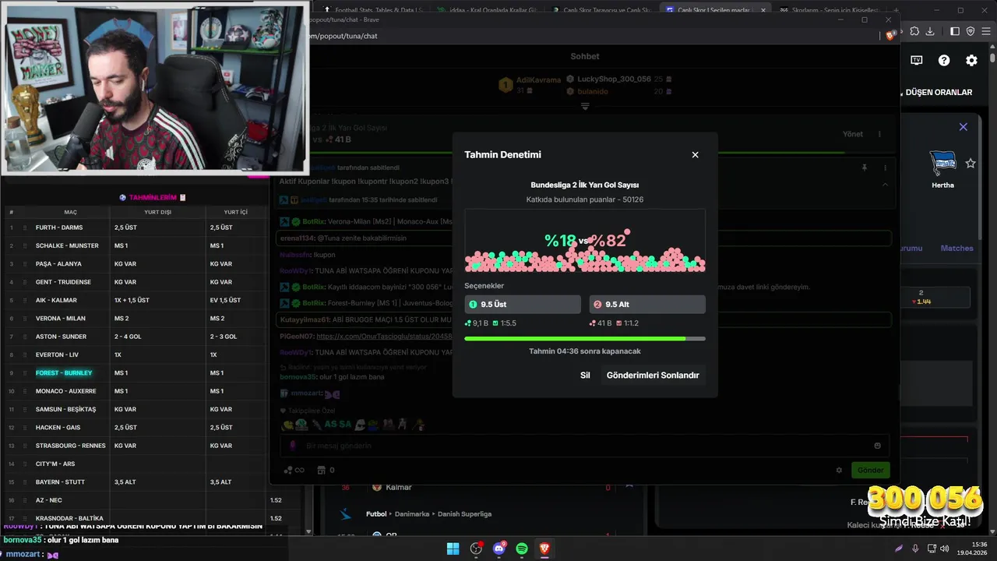Screen dimensions: 997x561
Task: Open the DÜŞEN ORANLAR menu item
Action: [939, 92]
